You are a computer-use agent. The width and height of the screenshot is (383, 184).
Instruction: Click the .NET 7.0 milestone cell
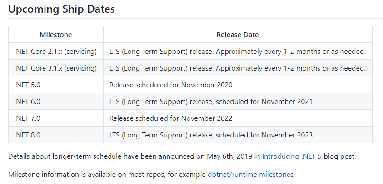[x=56, y=118]
